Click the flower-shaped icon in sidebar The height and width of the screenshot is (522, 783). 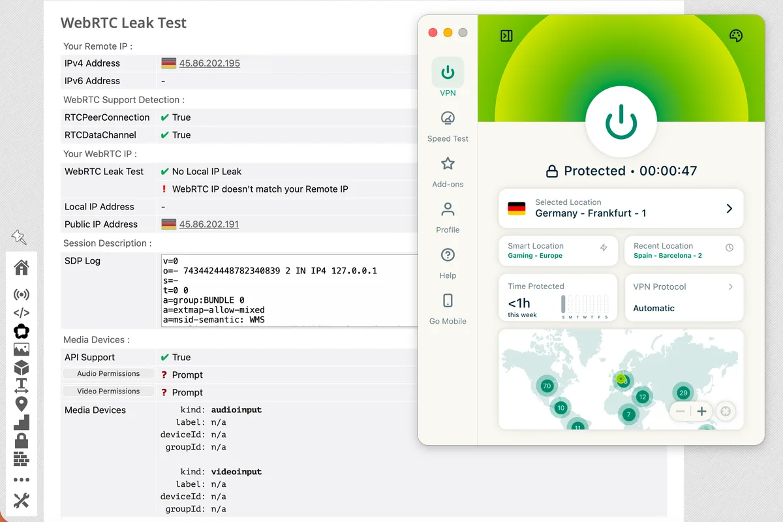coord(22,331)
